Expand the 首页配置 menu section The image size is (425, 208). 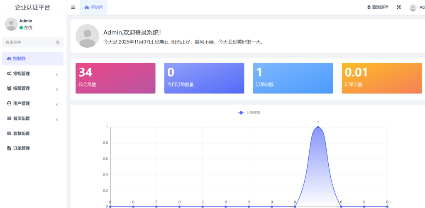(x=32, y=118)
